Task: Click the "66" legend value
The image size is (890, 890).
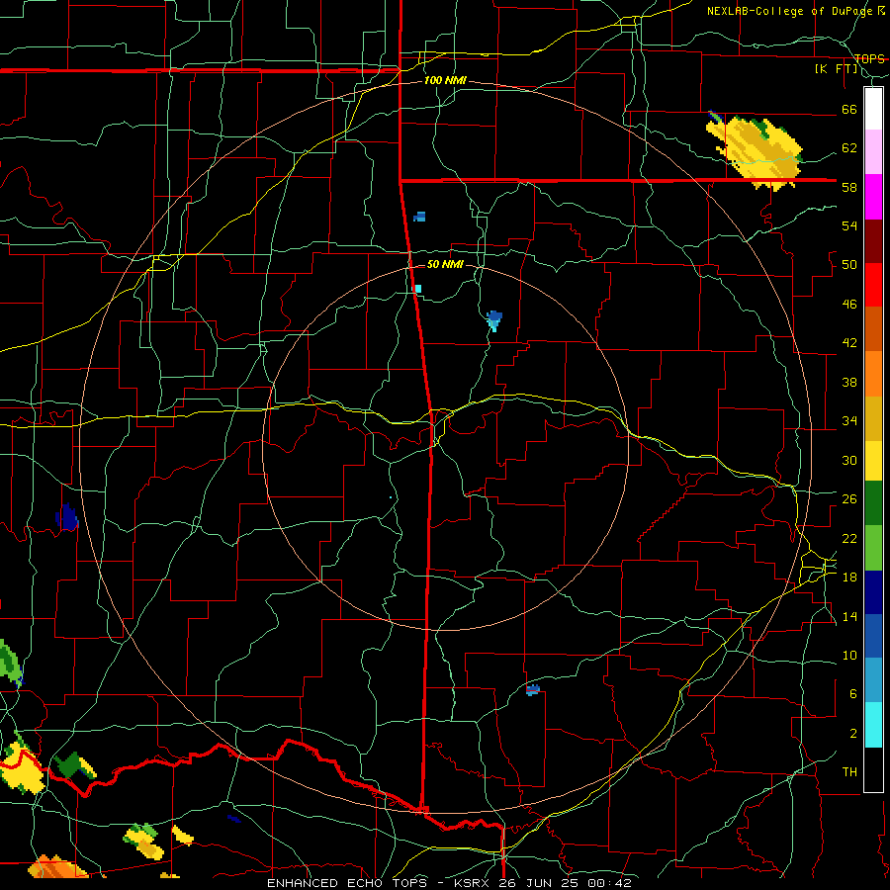Action: [x=849, y=109]
